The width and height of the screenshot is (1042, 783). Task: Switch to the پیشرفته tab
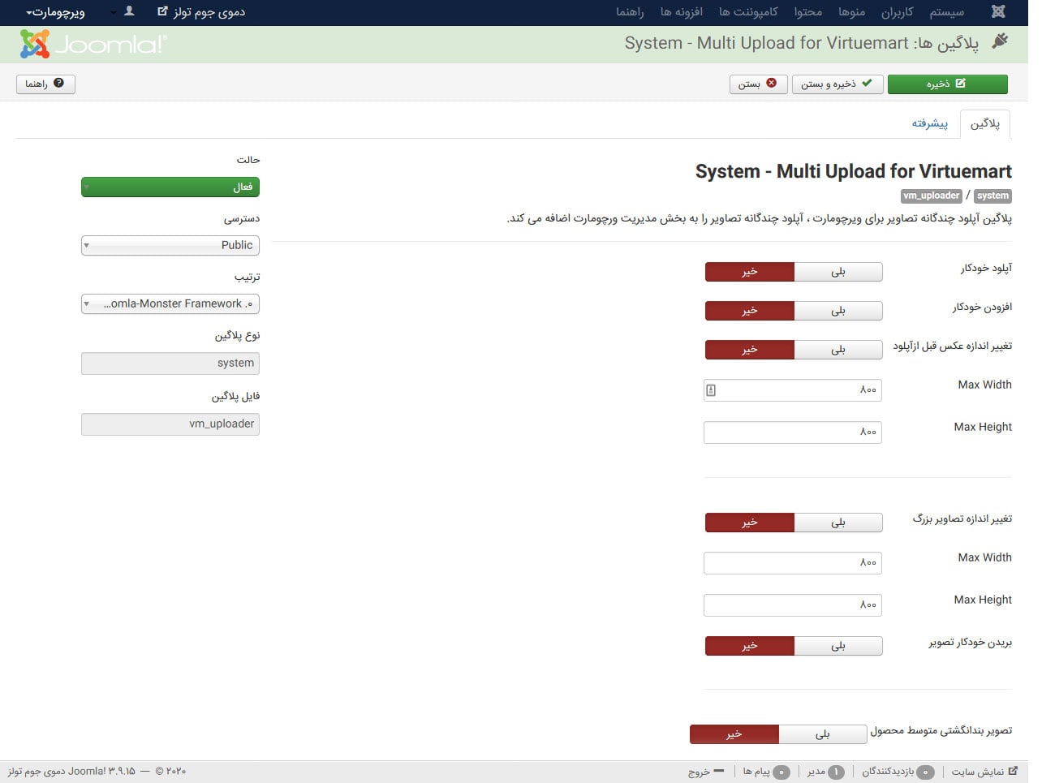tap(929, 123)
